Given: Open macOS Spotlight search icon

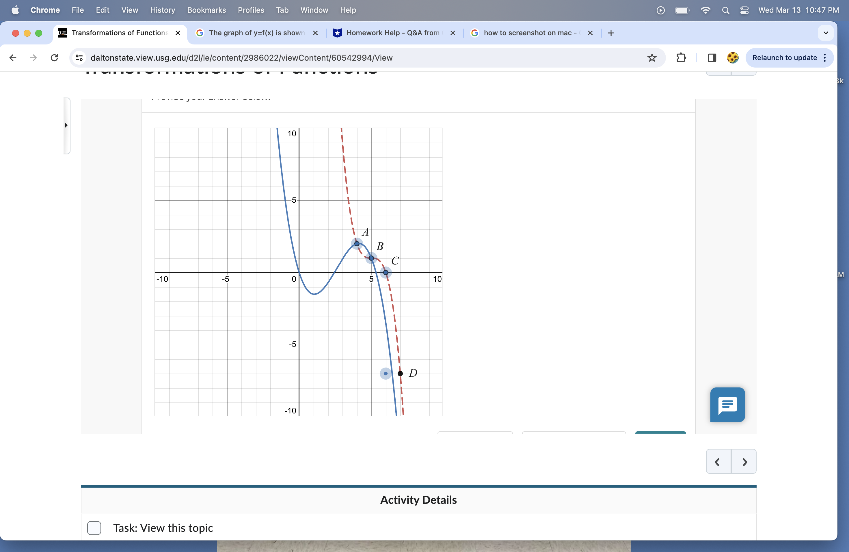Looking at the screenshot, I should [x=725, y=10].
